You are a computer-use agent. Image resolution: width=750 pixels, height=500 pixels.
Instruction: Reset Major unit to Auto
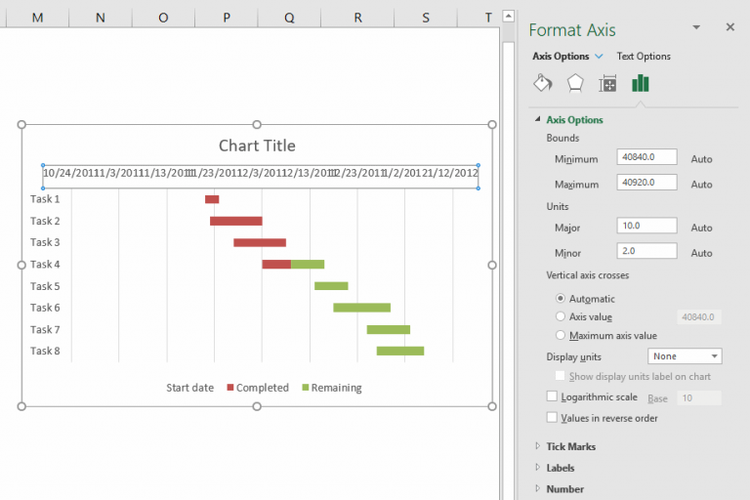click(701, 228)
